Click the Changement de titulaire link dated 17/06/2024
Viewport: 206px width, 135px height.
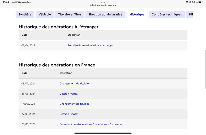[x=74, y=104]
